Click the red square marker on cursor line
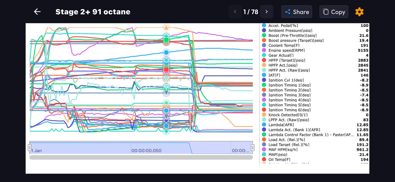 point(166,69)
